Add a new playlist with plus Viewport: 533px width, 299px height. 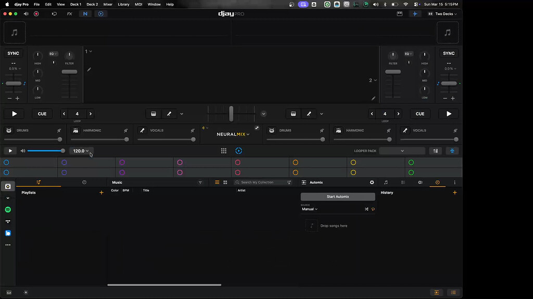coord(101,193)
